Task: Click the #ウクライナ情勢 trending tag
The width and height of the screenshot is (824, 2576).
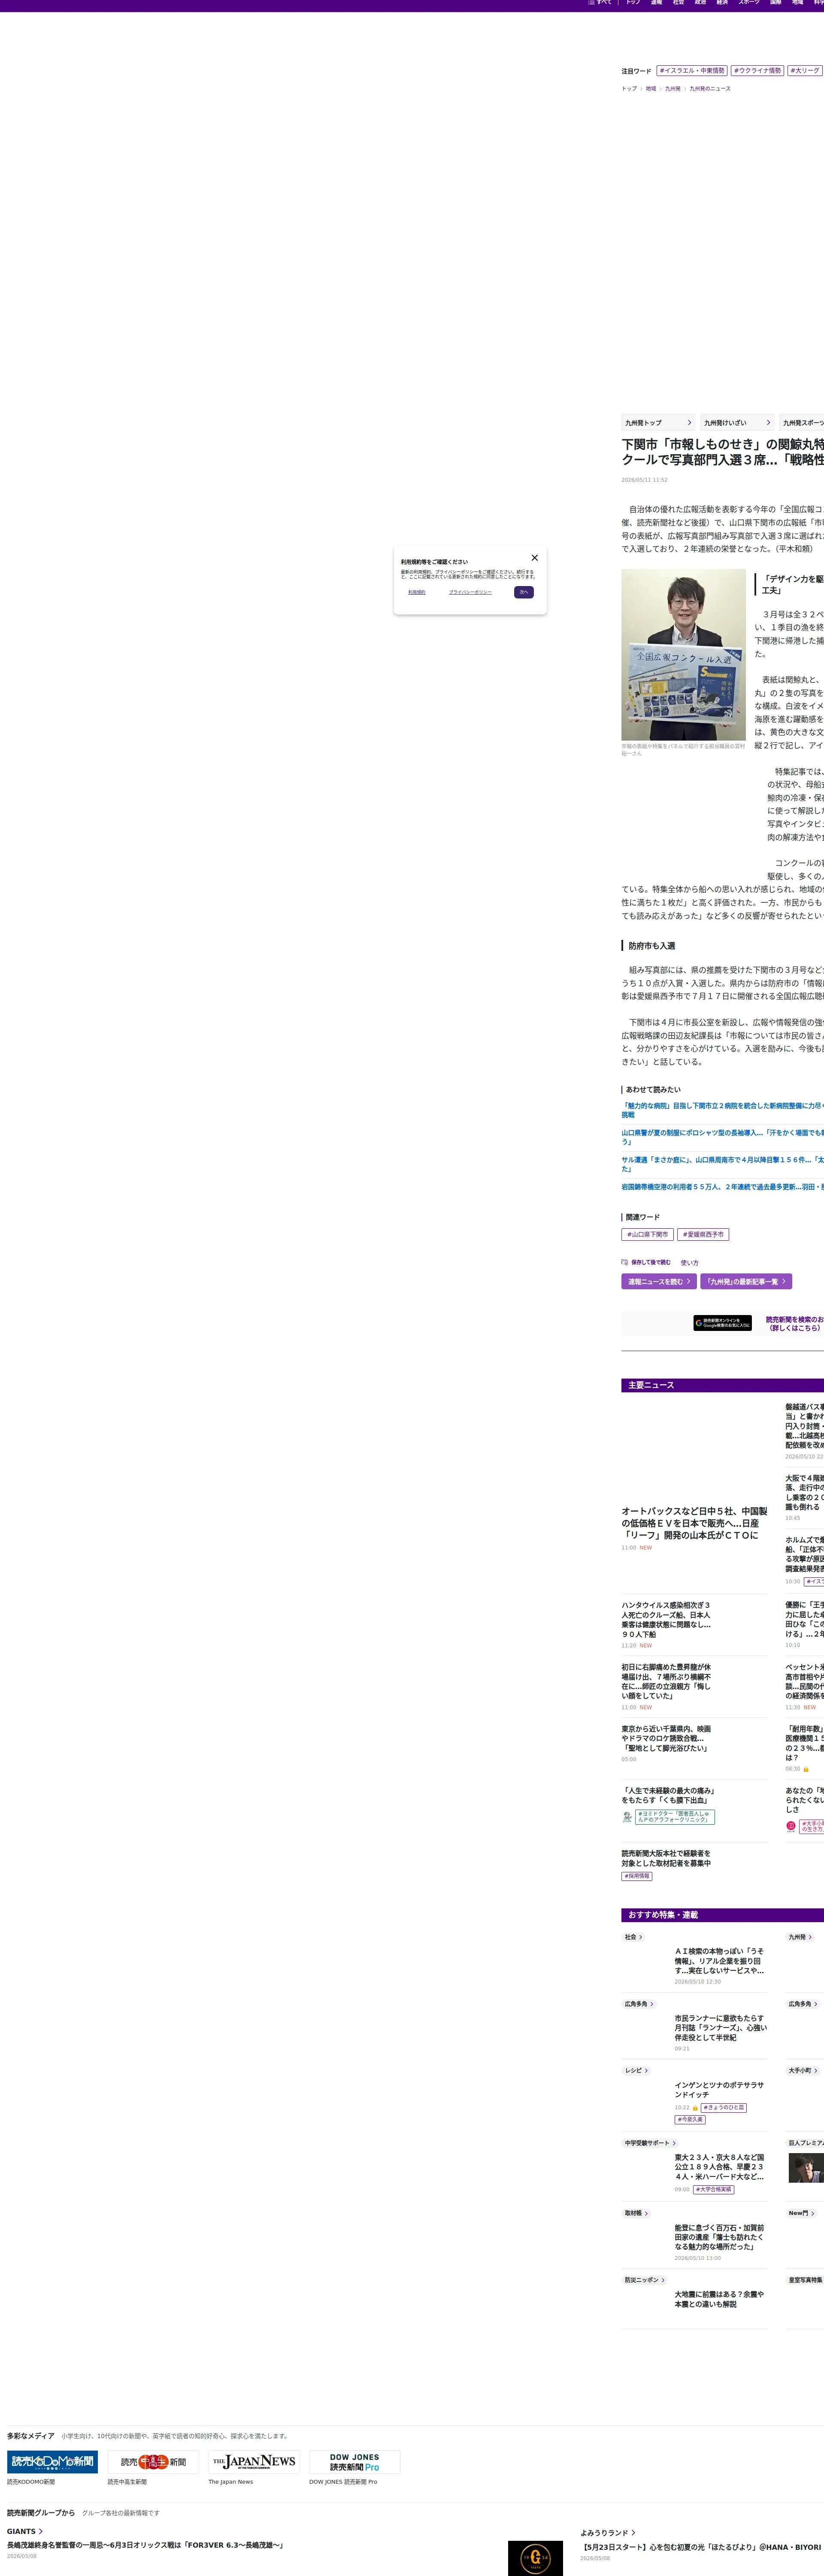Action: click(758, 71)
